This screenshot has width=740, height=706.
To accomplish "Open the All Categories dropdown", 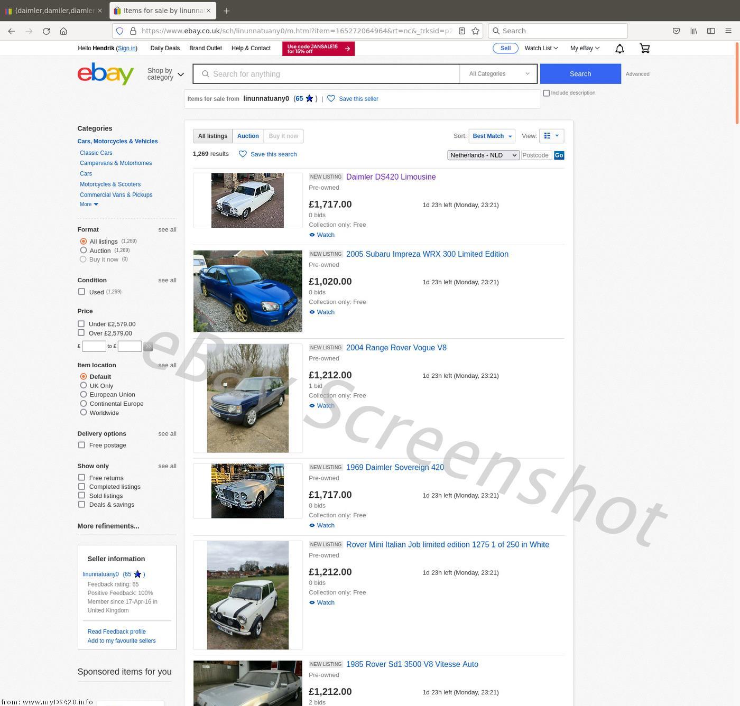I will click(x=498, y=74).
